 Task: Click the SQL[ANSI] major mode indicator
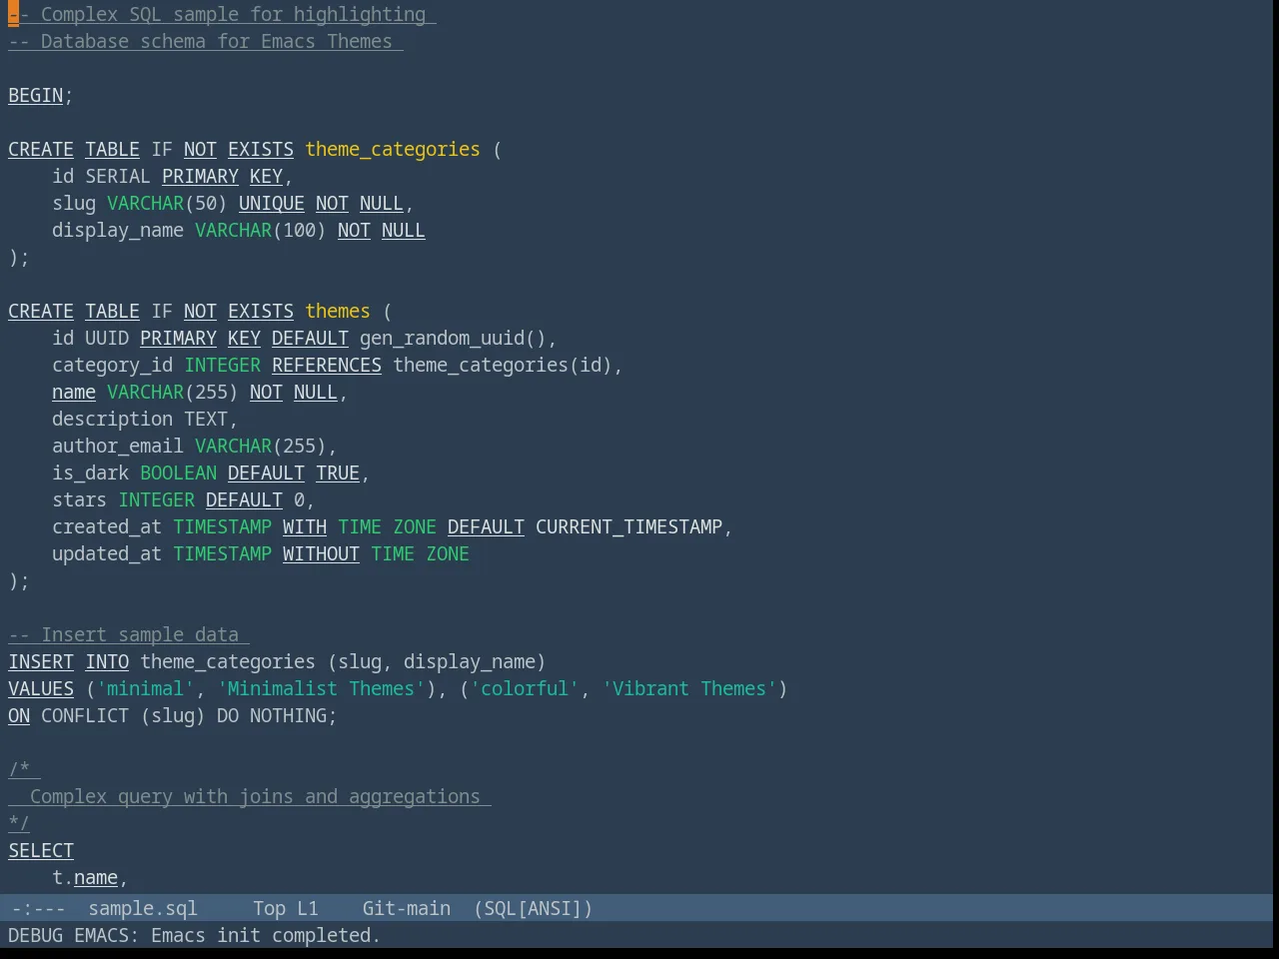(534, 909)
